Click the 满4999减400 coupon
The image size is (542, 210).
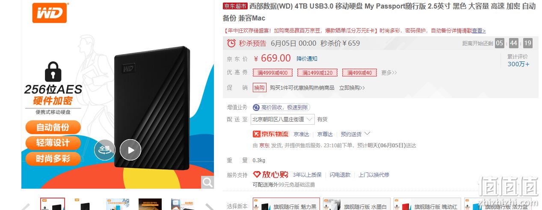[x=273, y=73]
